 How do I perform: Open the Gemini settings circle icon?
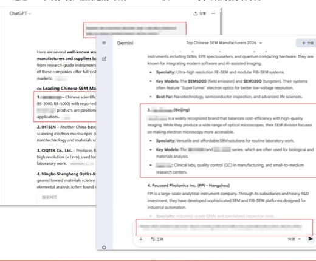(x=104, y=248)
